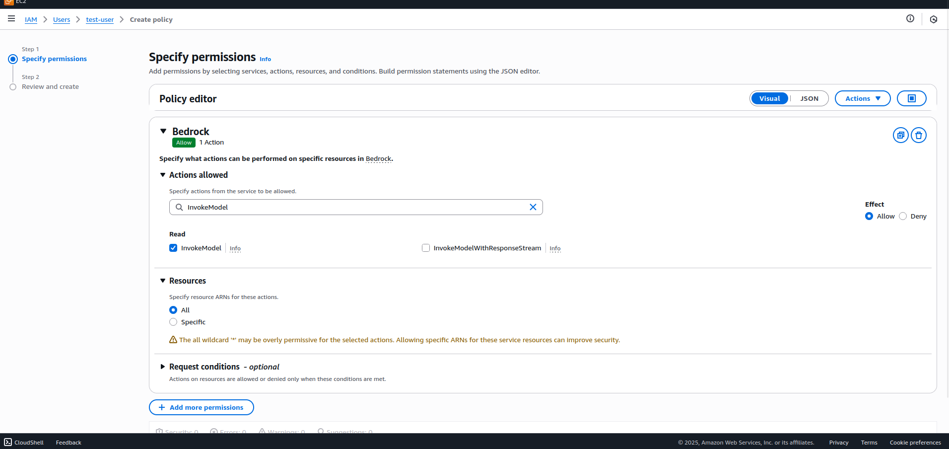The width and height of the screenshot is (949, 449).
Task: Open the Actions dropdown menu
Action: point(862,98)
